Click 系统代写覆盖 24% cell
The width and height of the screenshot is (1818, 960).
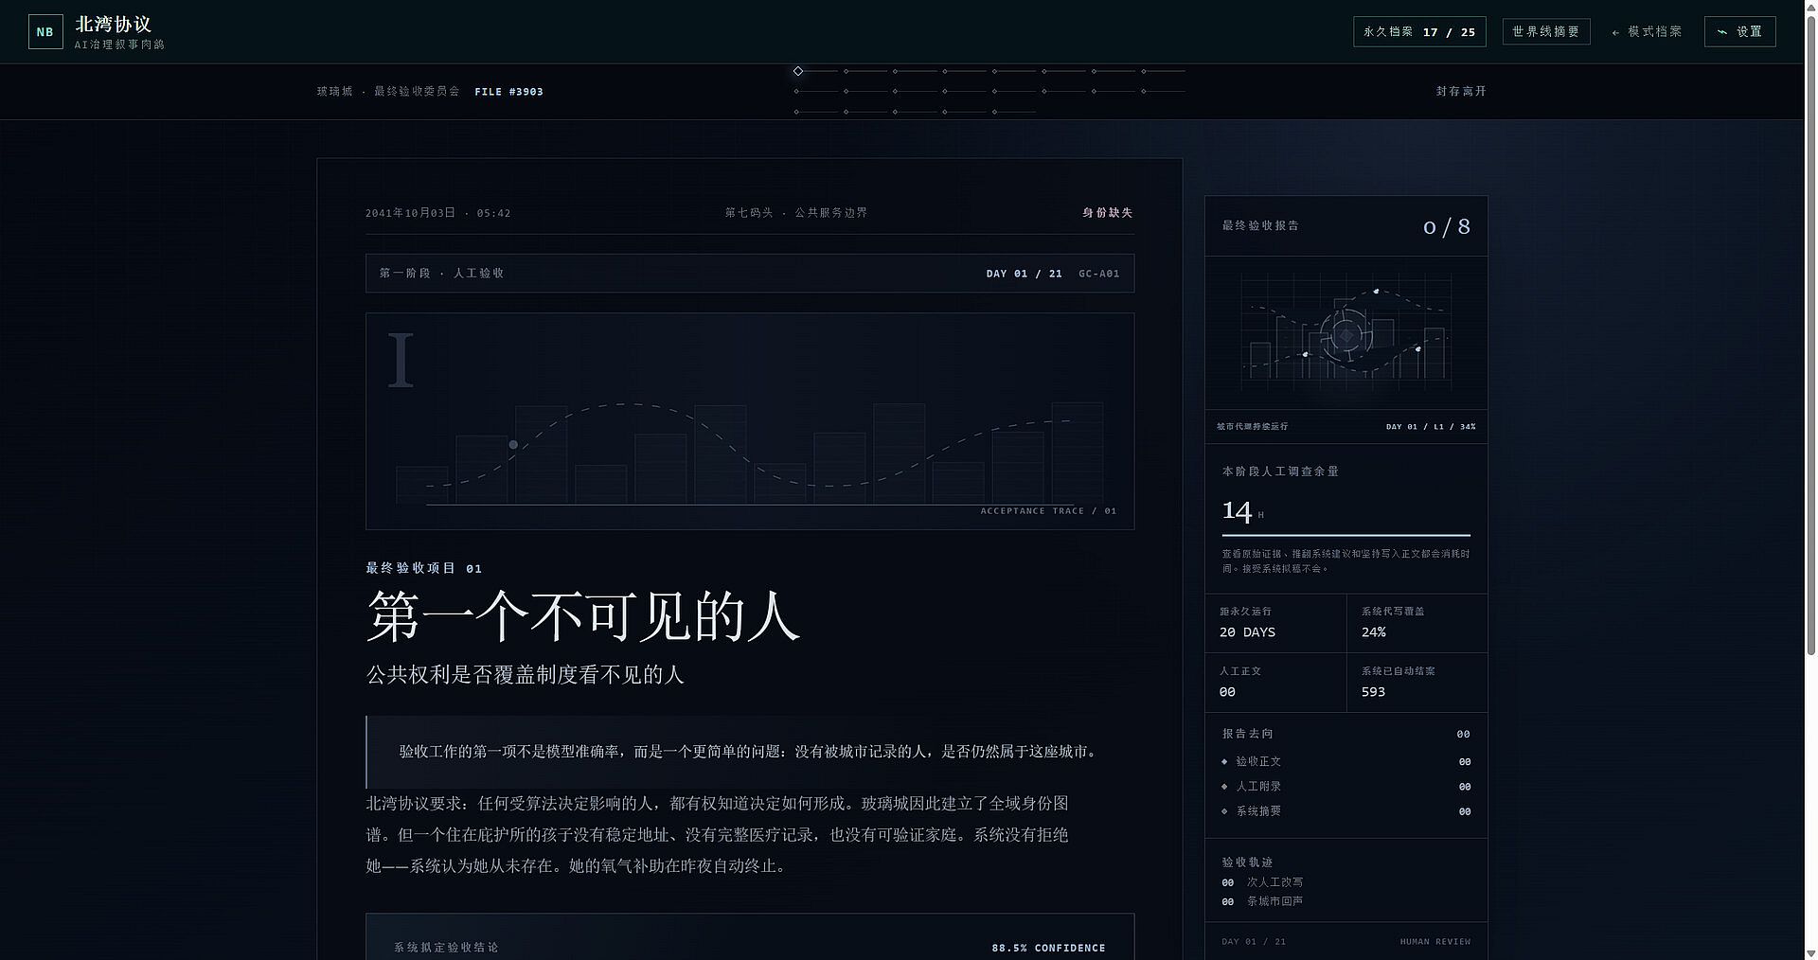pyautogui.click(x=1417, y=623)
